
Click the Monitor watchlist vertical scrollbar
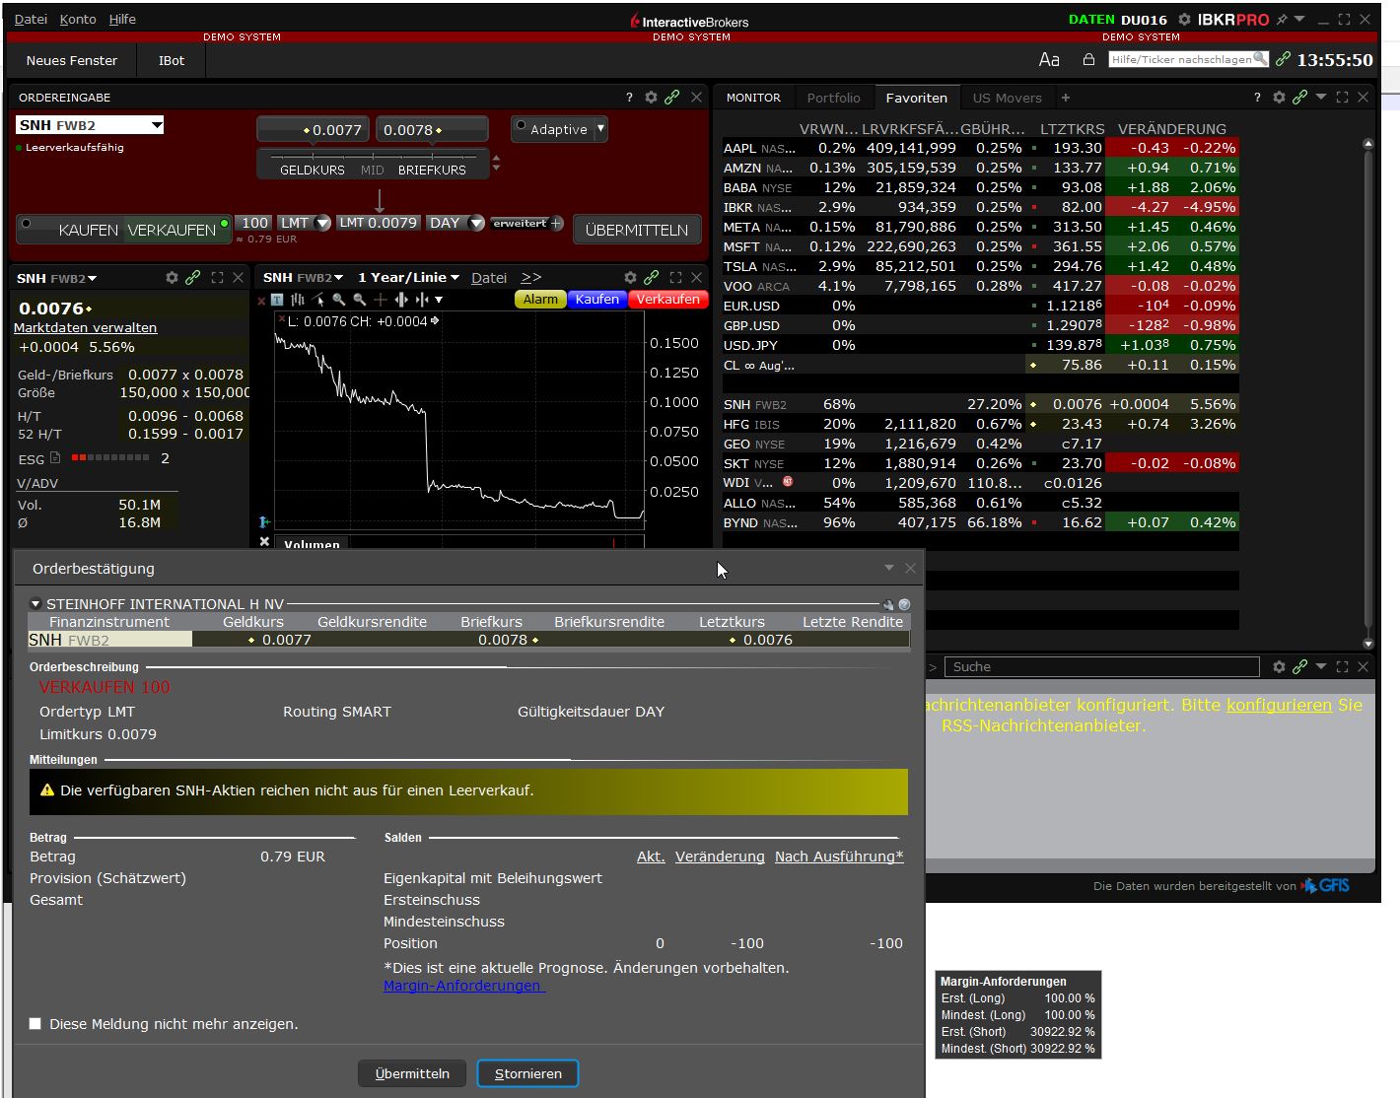pyautogui.click(x=1367, y=394)
